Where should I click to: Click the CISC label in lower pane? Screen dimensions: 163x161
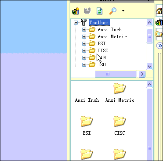coord(120,133)
